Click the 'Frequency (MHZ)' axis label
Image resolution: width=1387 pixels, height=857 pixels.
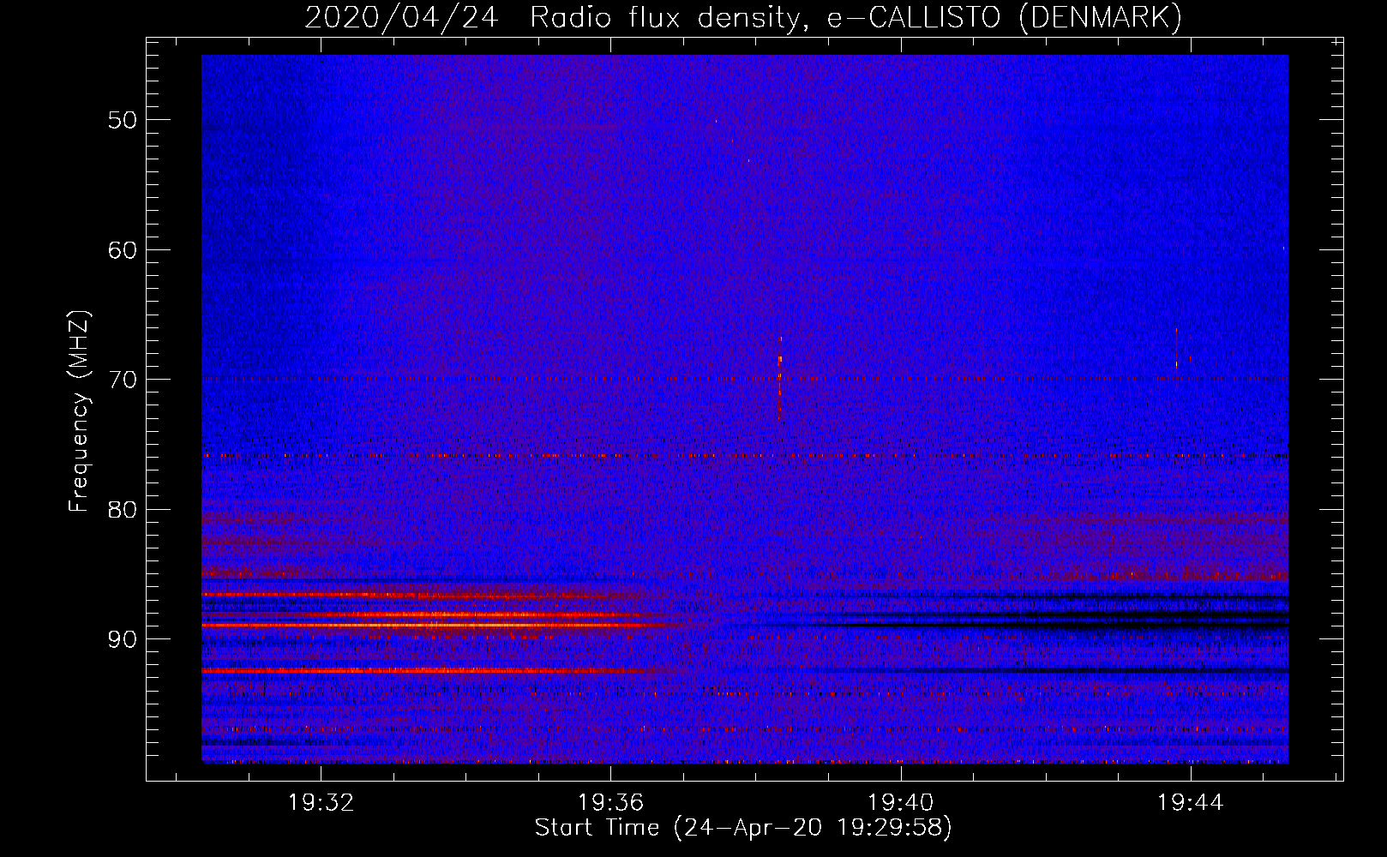(79, 411)
